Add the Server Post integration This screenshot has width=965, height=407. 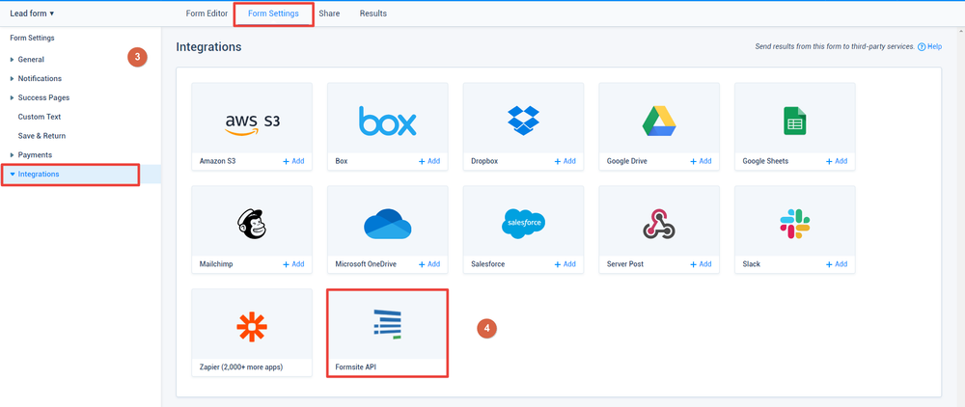701,264
